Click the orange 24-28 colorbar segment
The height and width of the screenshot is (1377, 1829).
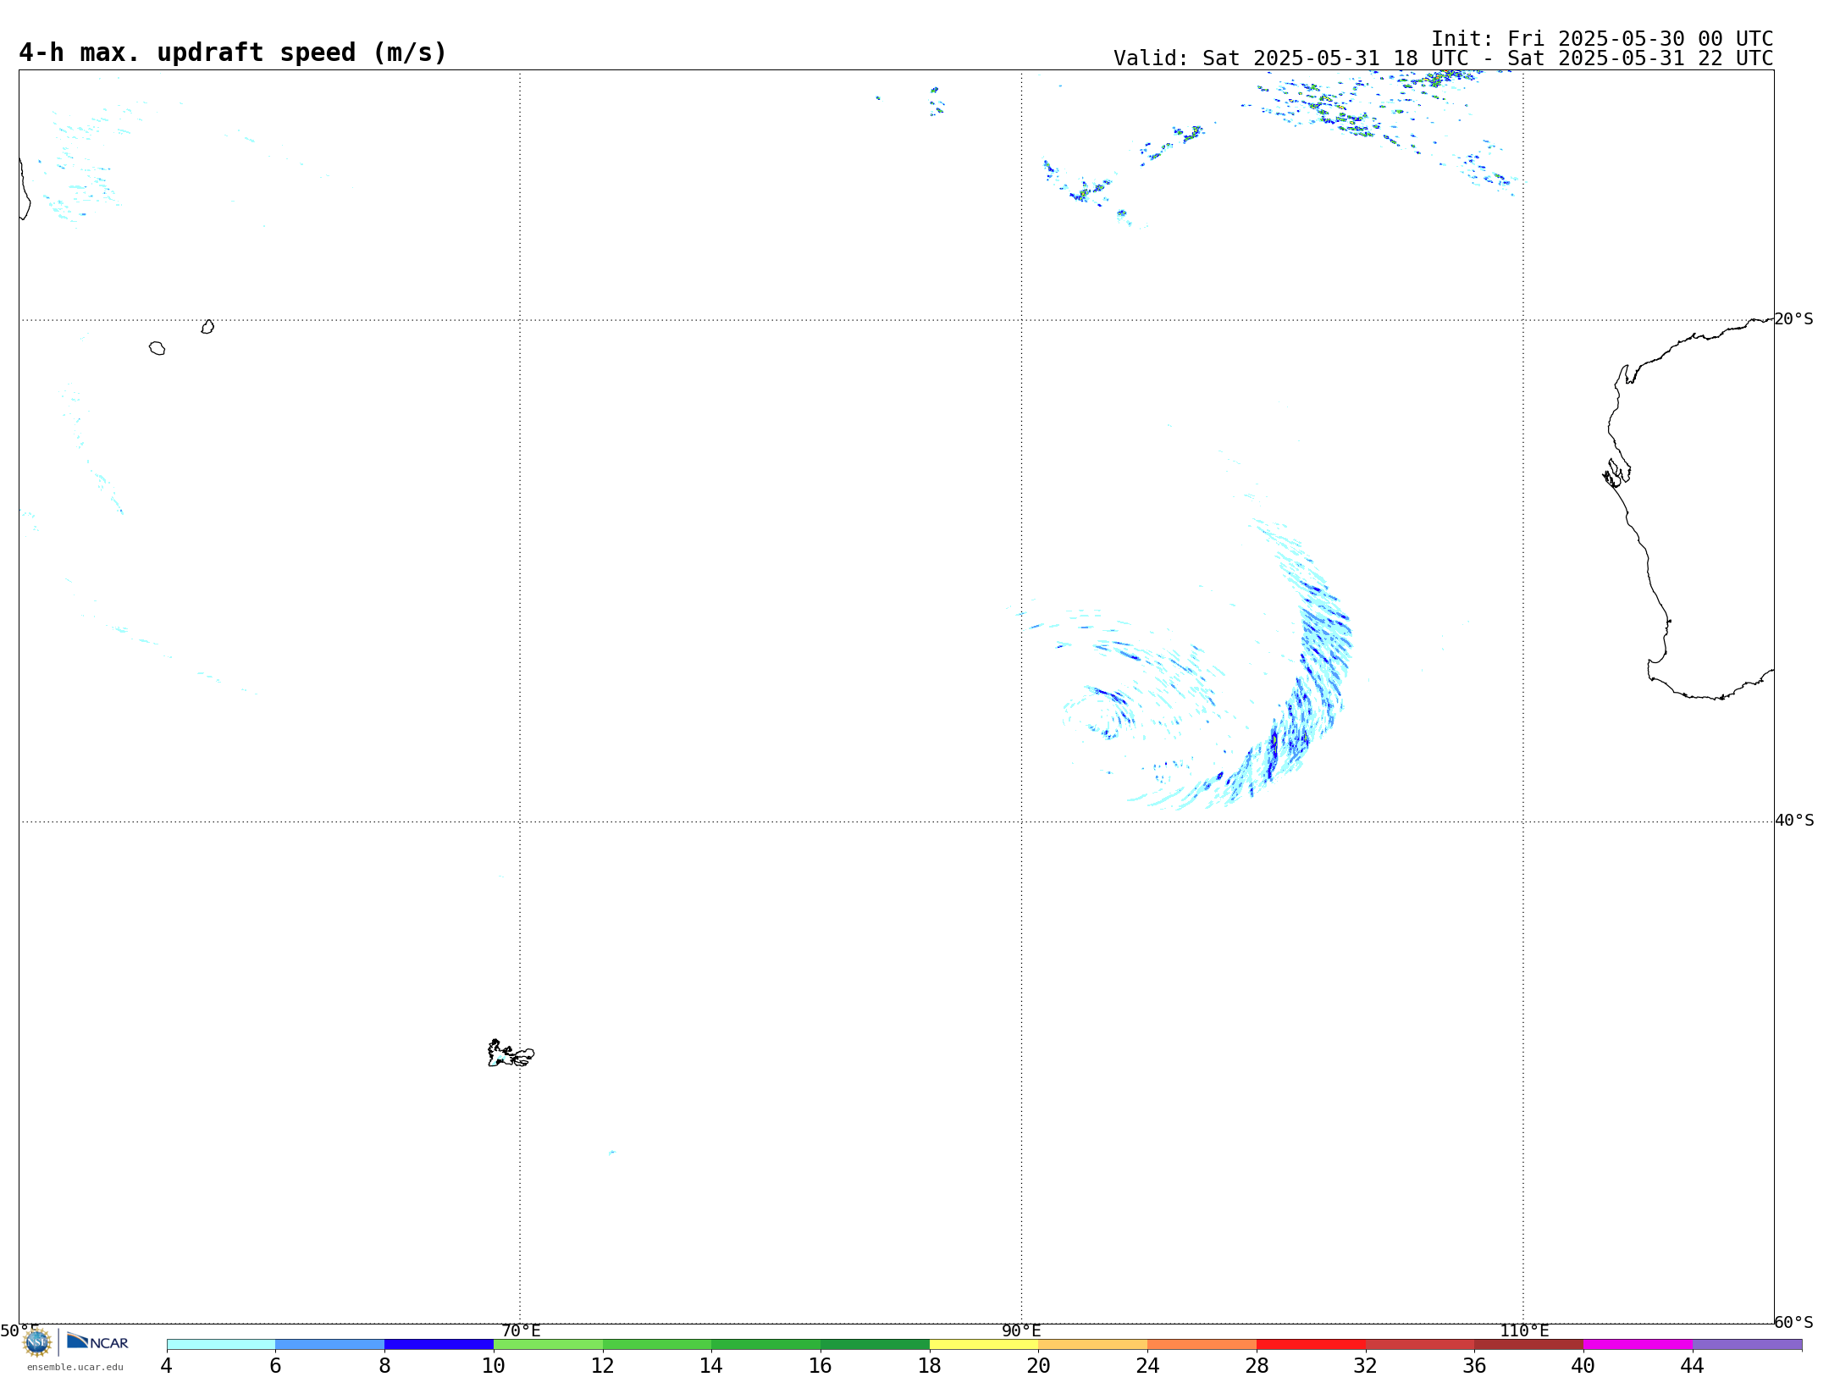[x=1202, y=1345]
